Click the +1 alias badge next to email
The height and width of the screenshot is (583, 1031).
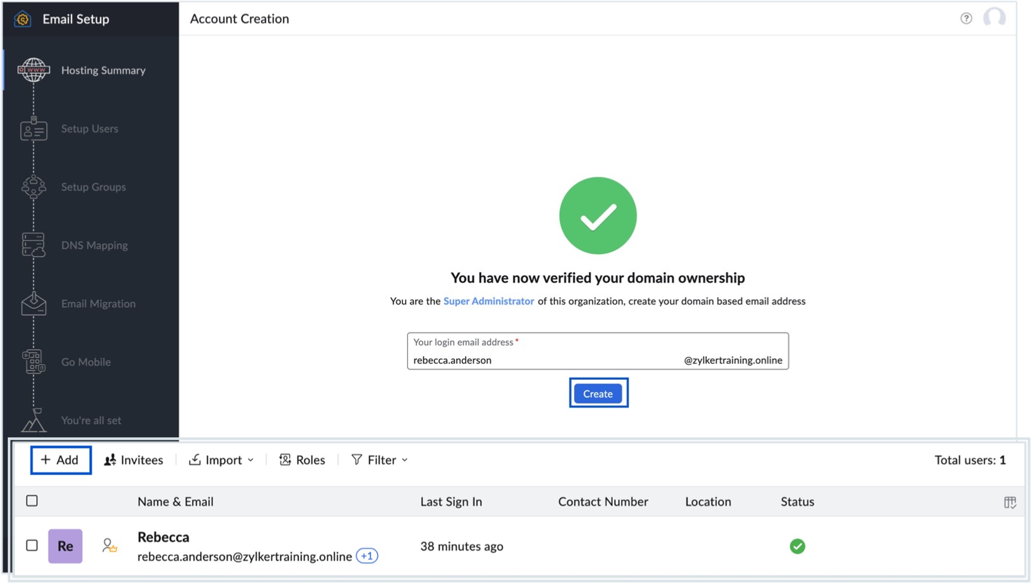pyautogui.click(x=367, y=556)
